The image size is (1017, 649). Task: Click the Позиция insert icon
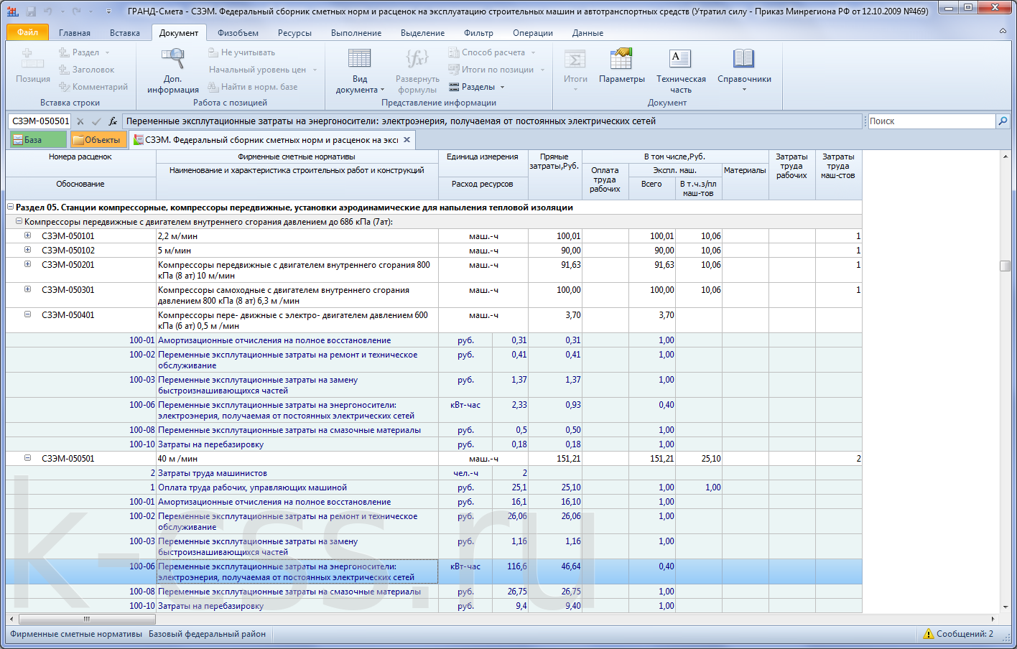click(33, 66)
